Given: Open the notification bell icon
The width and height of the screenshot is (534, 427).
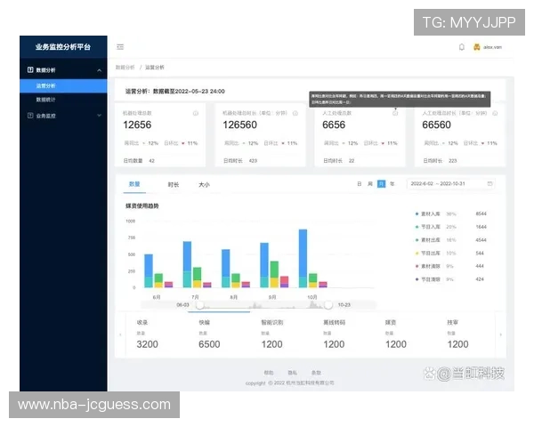Looking at the screenshot, I should coord(461,46).
